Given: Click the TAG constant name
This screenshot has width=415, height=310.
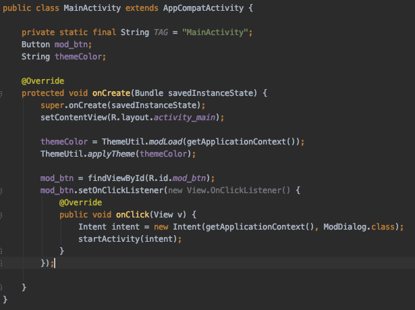Looking at the screenshot, I should (161, 32).
